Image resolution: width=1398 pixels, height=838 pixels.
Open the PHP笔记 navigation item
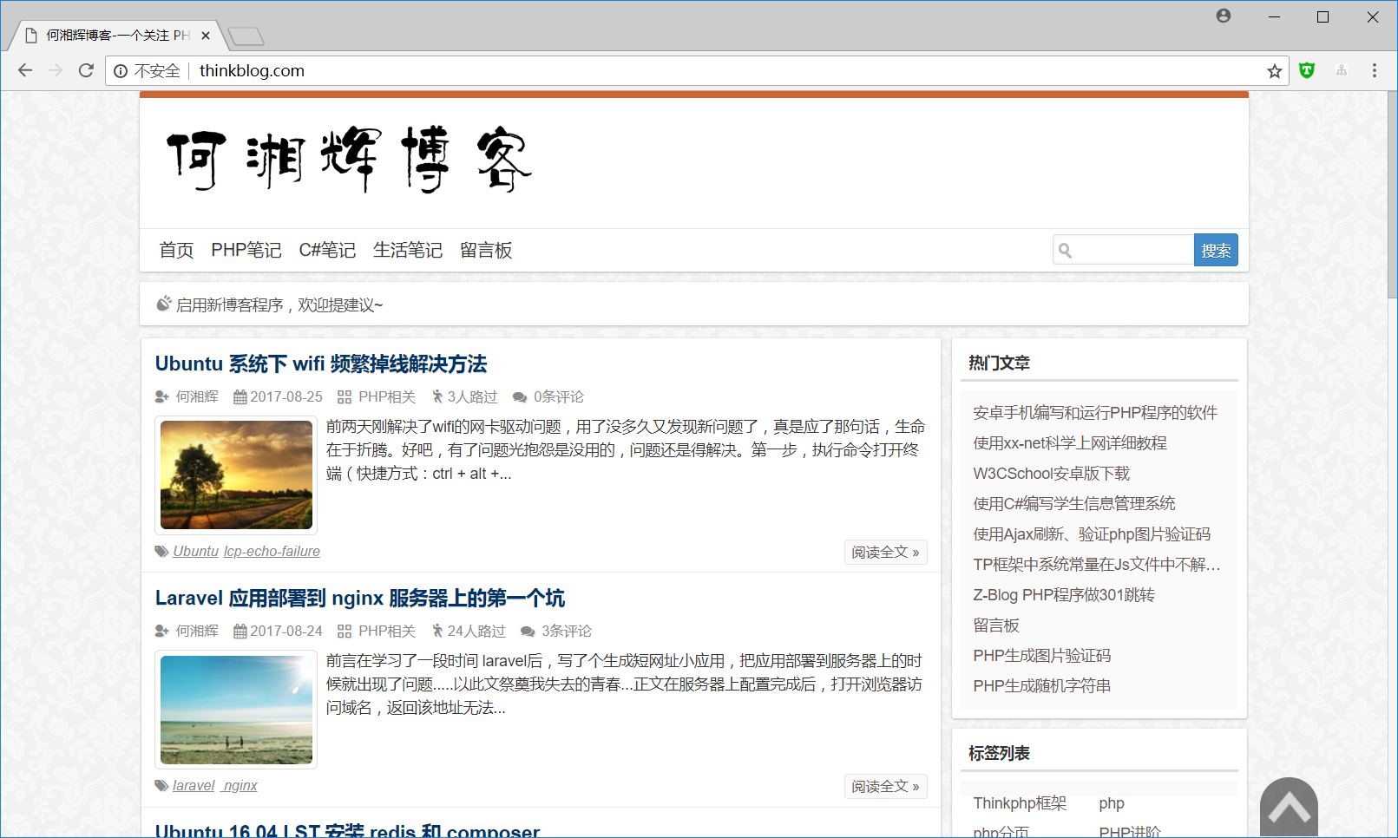(246, 250)
